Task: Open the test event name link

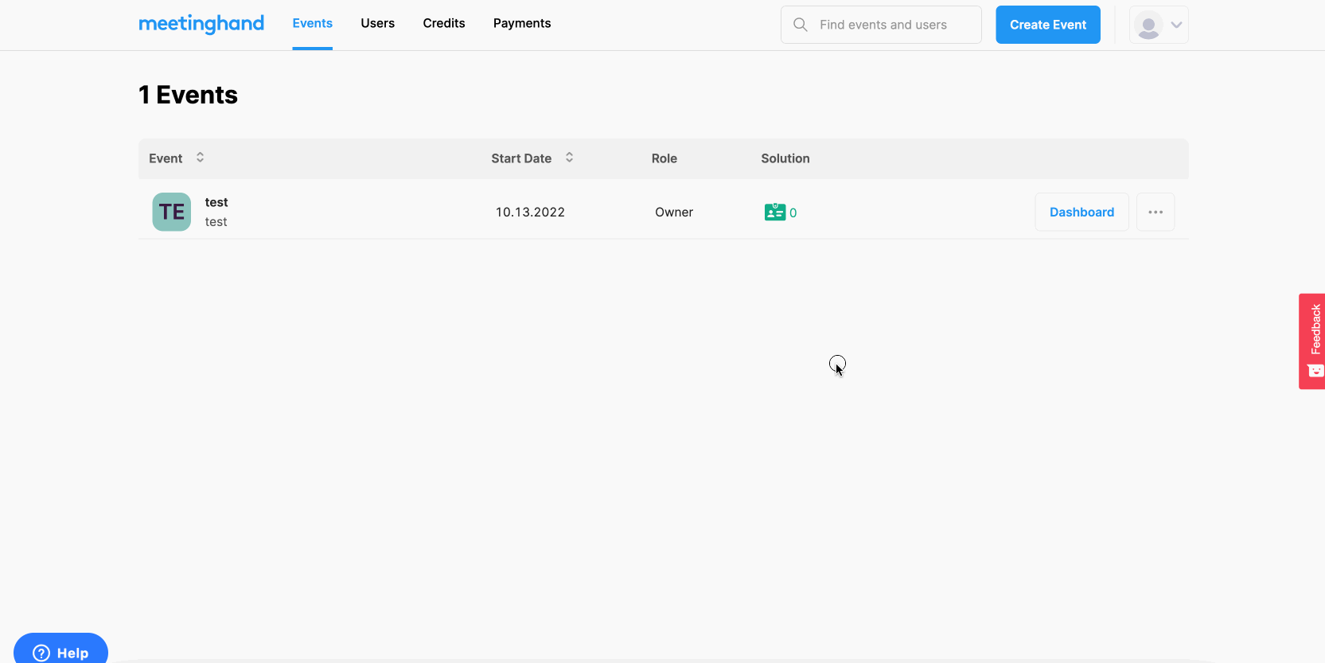Action: click(x=216, y=202)
